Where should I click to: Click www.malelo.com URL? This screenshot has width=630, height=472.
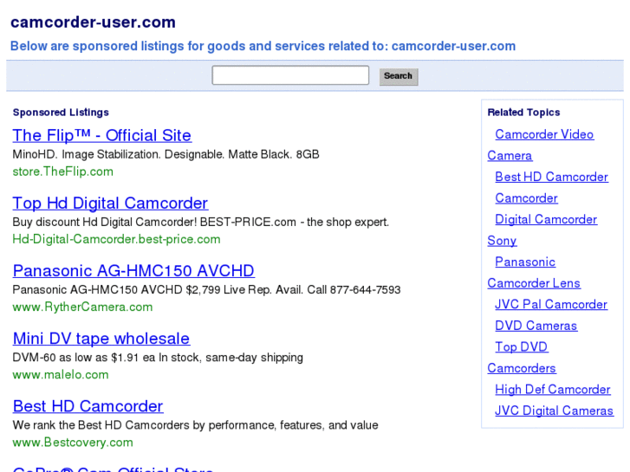click(61, 374)
